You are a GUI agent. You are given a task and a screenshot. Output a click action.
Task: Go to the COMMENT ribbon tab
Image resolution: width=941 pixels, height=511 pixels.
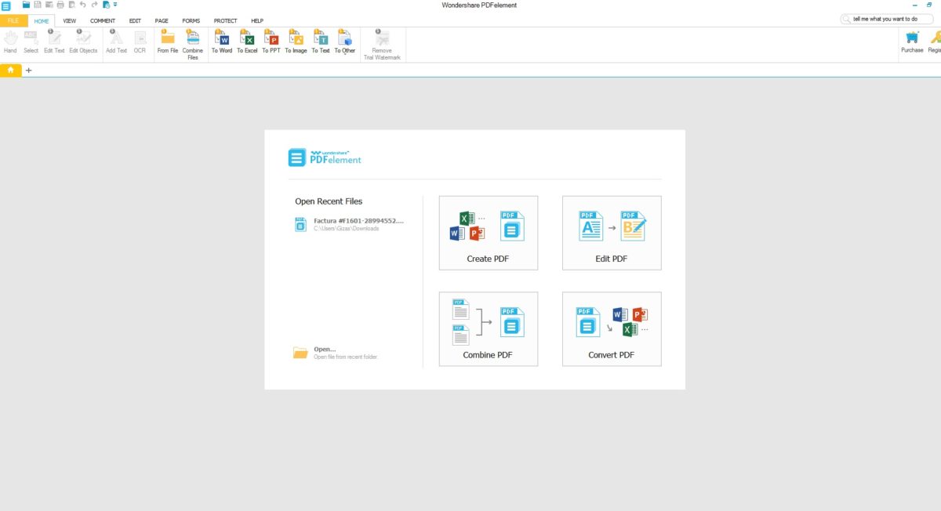103,20
